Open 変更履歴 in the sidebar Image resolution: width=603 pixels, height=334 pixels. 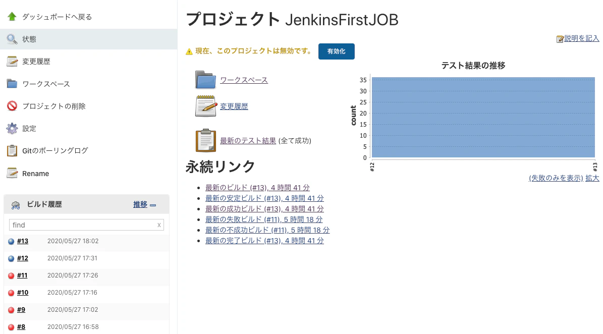(36, 62)
